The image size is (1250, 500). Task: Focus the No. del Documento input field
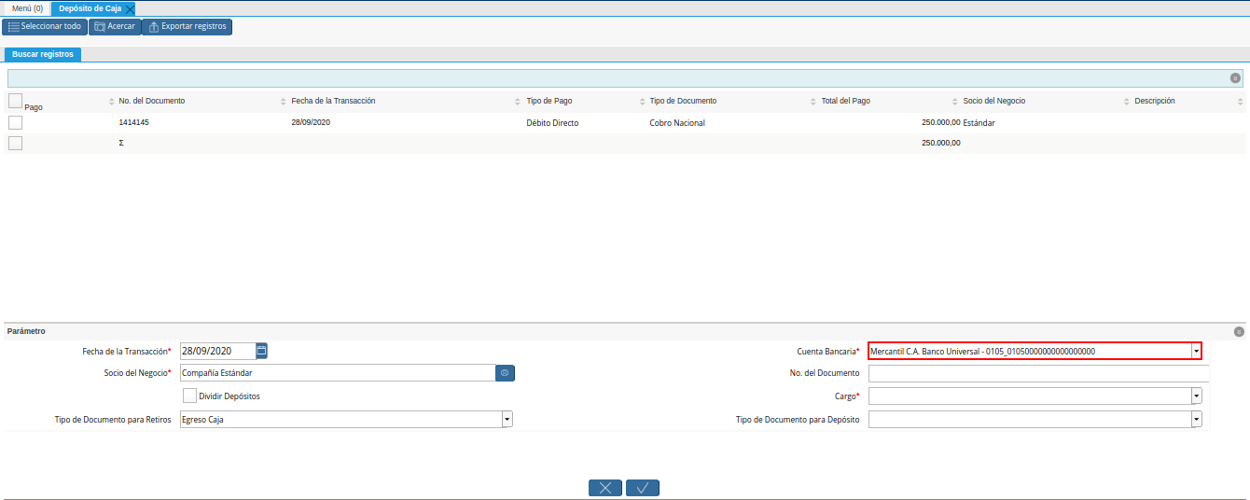(x=1038, y=373)
